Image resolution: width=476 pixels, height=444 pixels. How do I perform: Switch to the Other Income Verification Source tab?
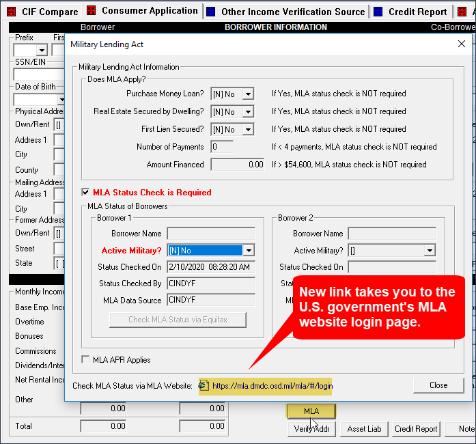tap(292, 12)
